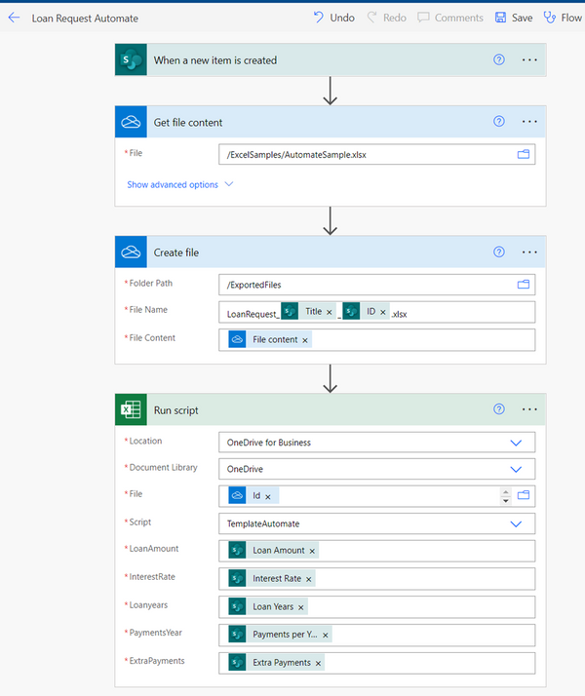
Task: Open help for 'When a new item is created'
Action: click(499, 59)
